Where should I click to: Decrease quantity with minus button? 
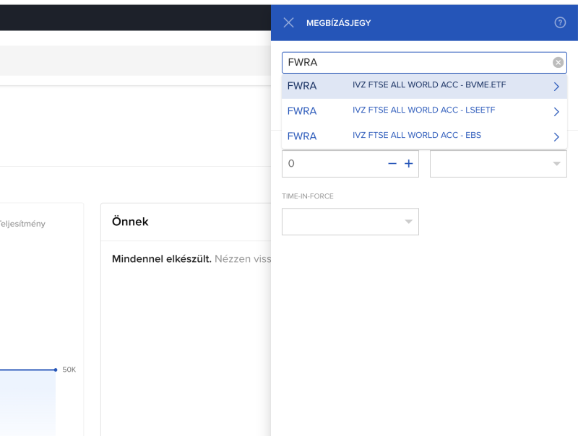click(392, 163)
